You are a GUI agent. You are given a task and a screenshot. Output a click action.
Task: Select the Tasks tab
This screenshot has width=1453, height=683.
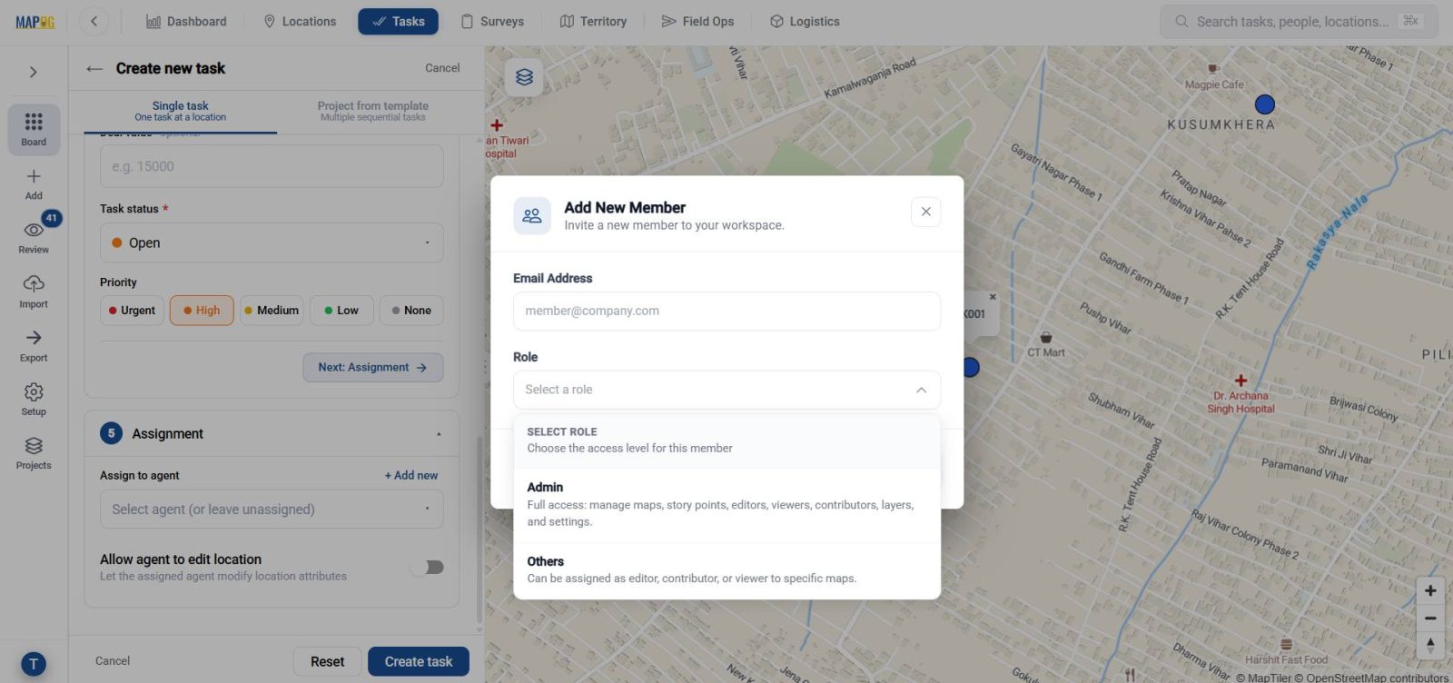coord(398,21)
